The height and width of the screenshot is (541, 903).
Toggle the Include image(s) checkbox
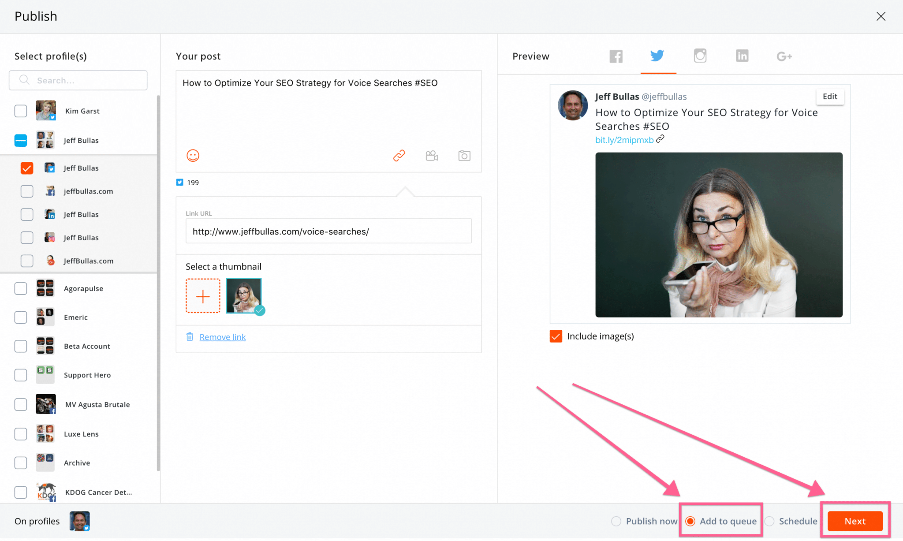(555, 336)
